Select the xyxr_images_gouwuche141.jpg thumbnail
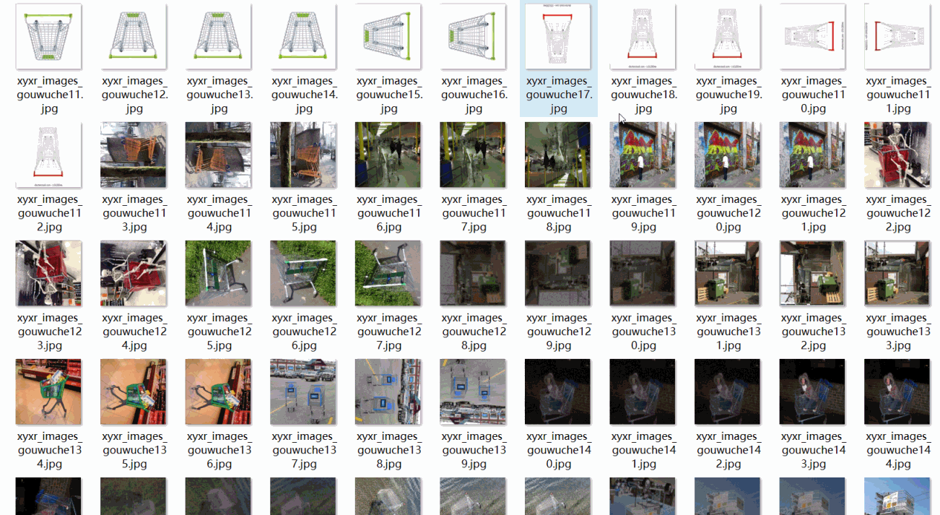The width and height of the screenshot is (940, 515). (643, 391)
